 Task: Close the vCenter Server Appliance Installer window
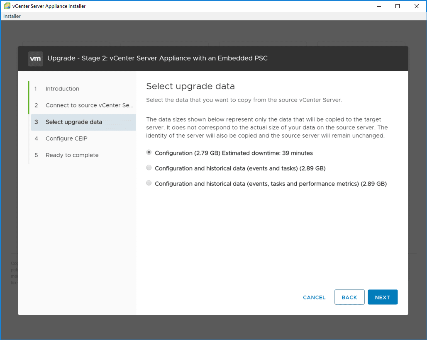[x=417, y=6]
